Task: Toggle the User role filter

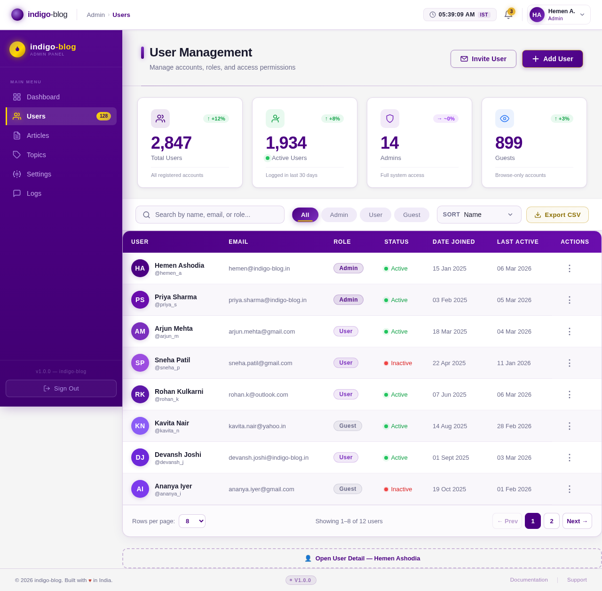Action: click(x=375, y=215)
